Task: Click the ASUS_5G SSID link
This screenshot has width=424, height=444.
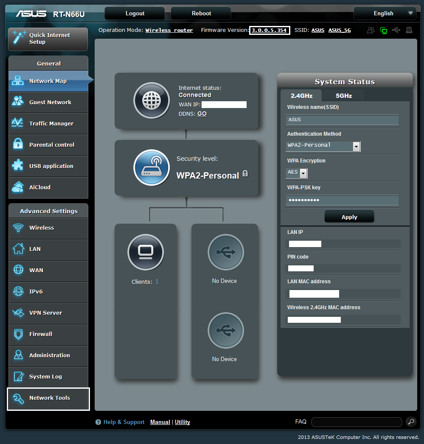Action: tap(340, 30)
